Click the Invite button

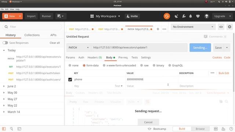point(132,16)
